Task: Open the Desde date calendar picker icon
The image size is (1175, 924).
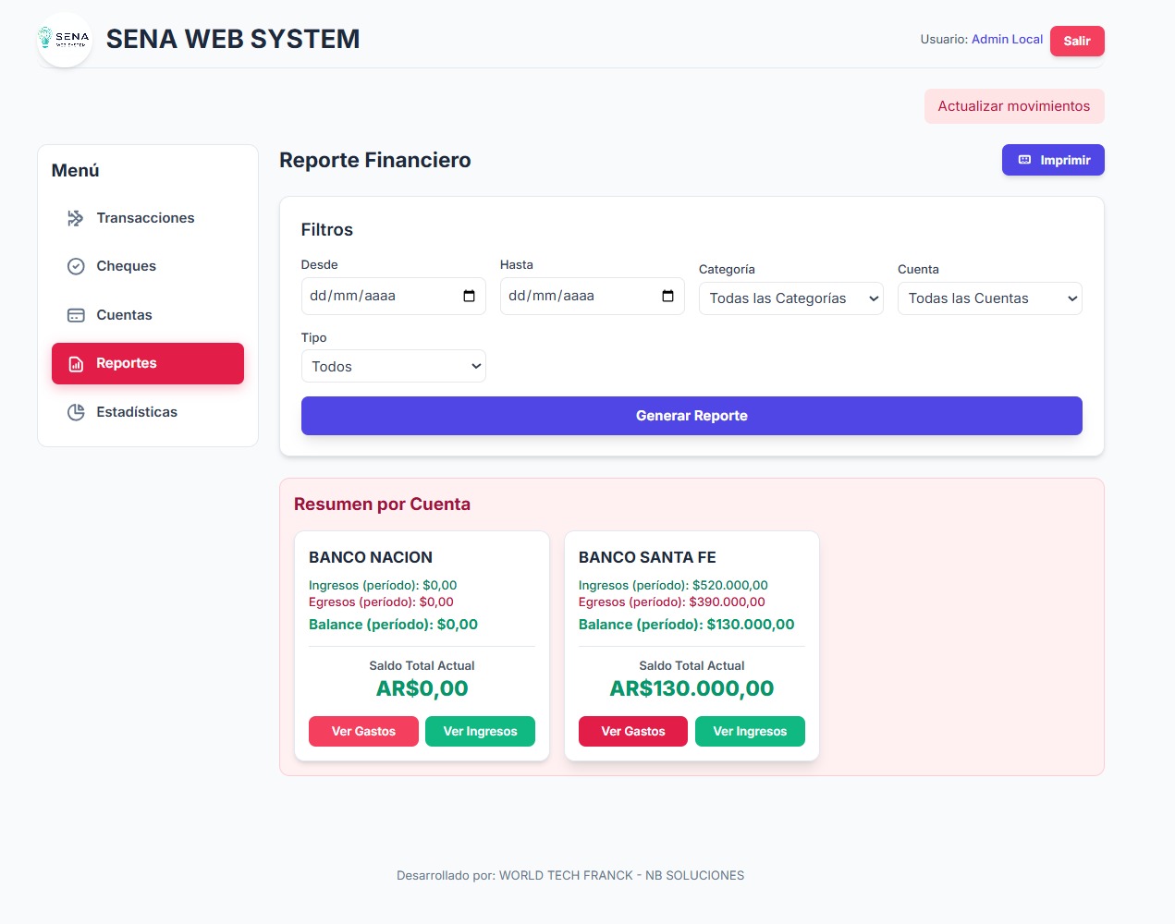Action: tap(469, 296)
